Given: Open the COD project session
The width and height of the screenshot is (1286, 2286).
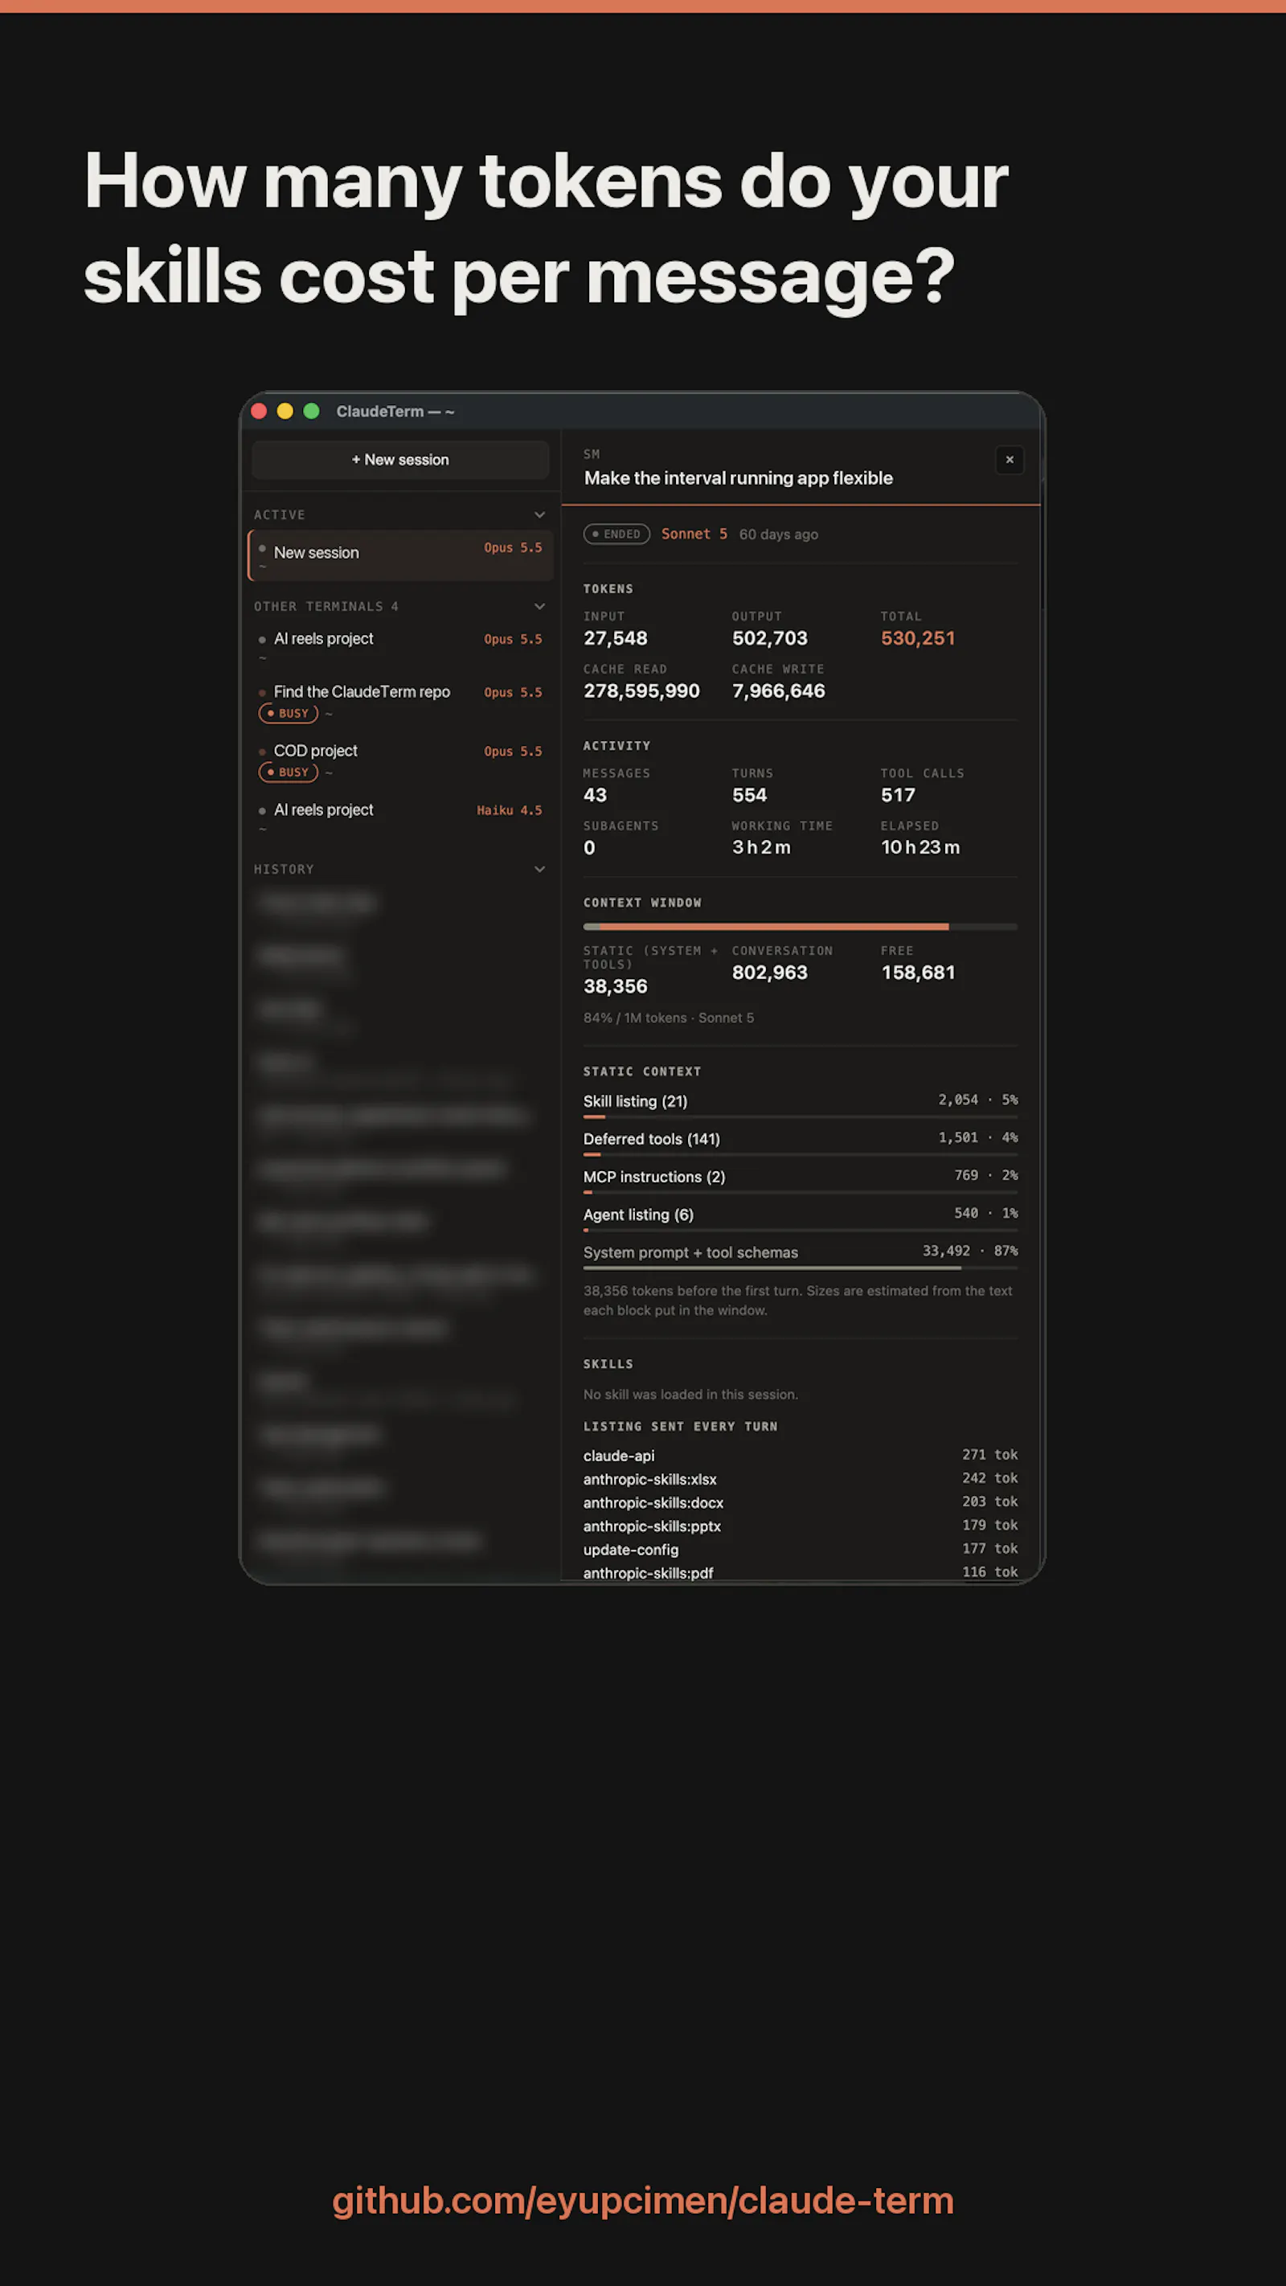Looking at the screenshot, I should pos(400,760).
